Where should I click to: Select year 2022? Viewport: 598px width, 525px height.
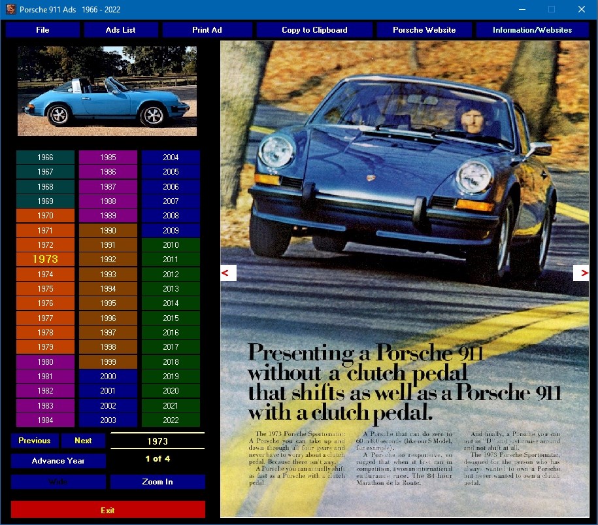point(171,420)
